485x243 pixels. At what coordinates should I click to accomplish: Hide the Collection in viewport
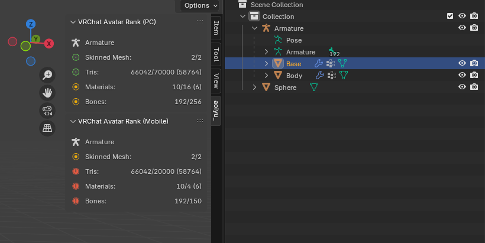[462, 16]
